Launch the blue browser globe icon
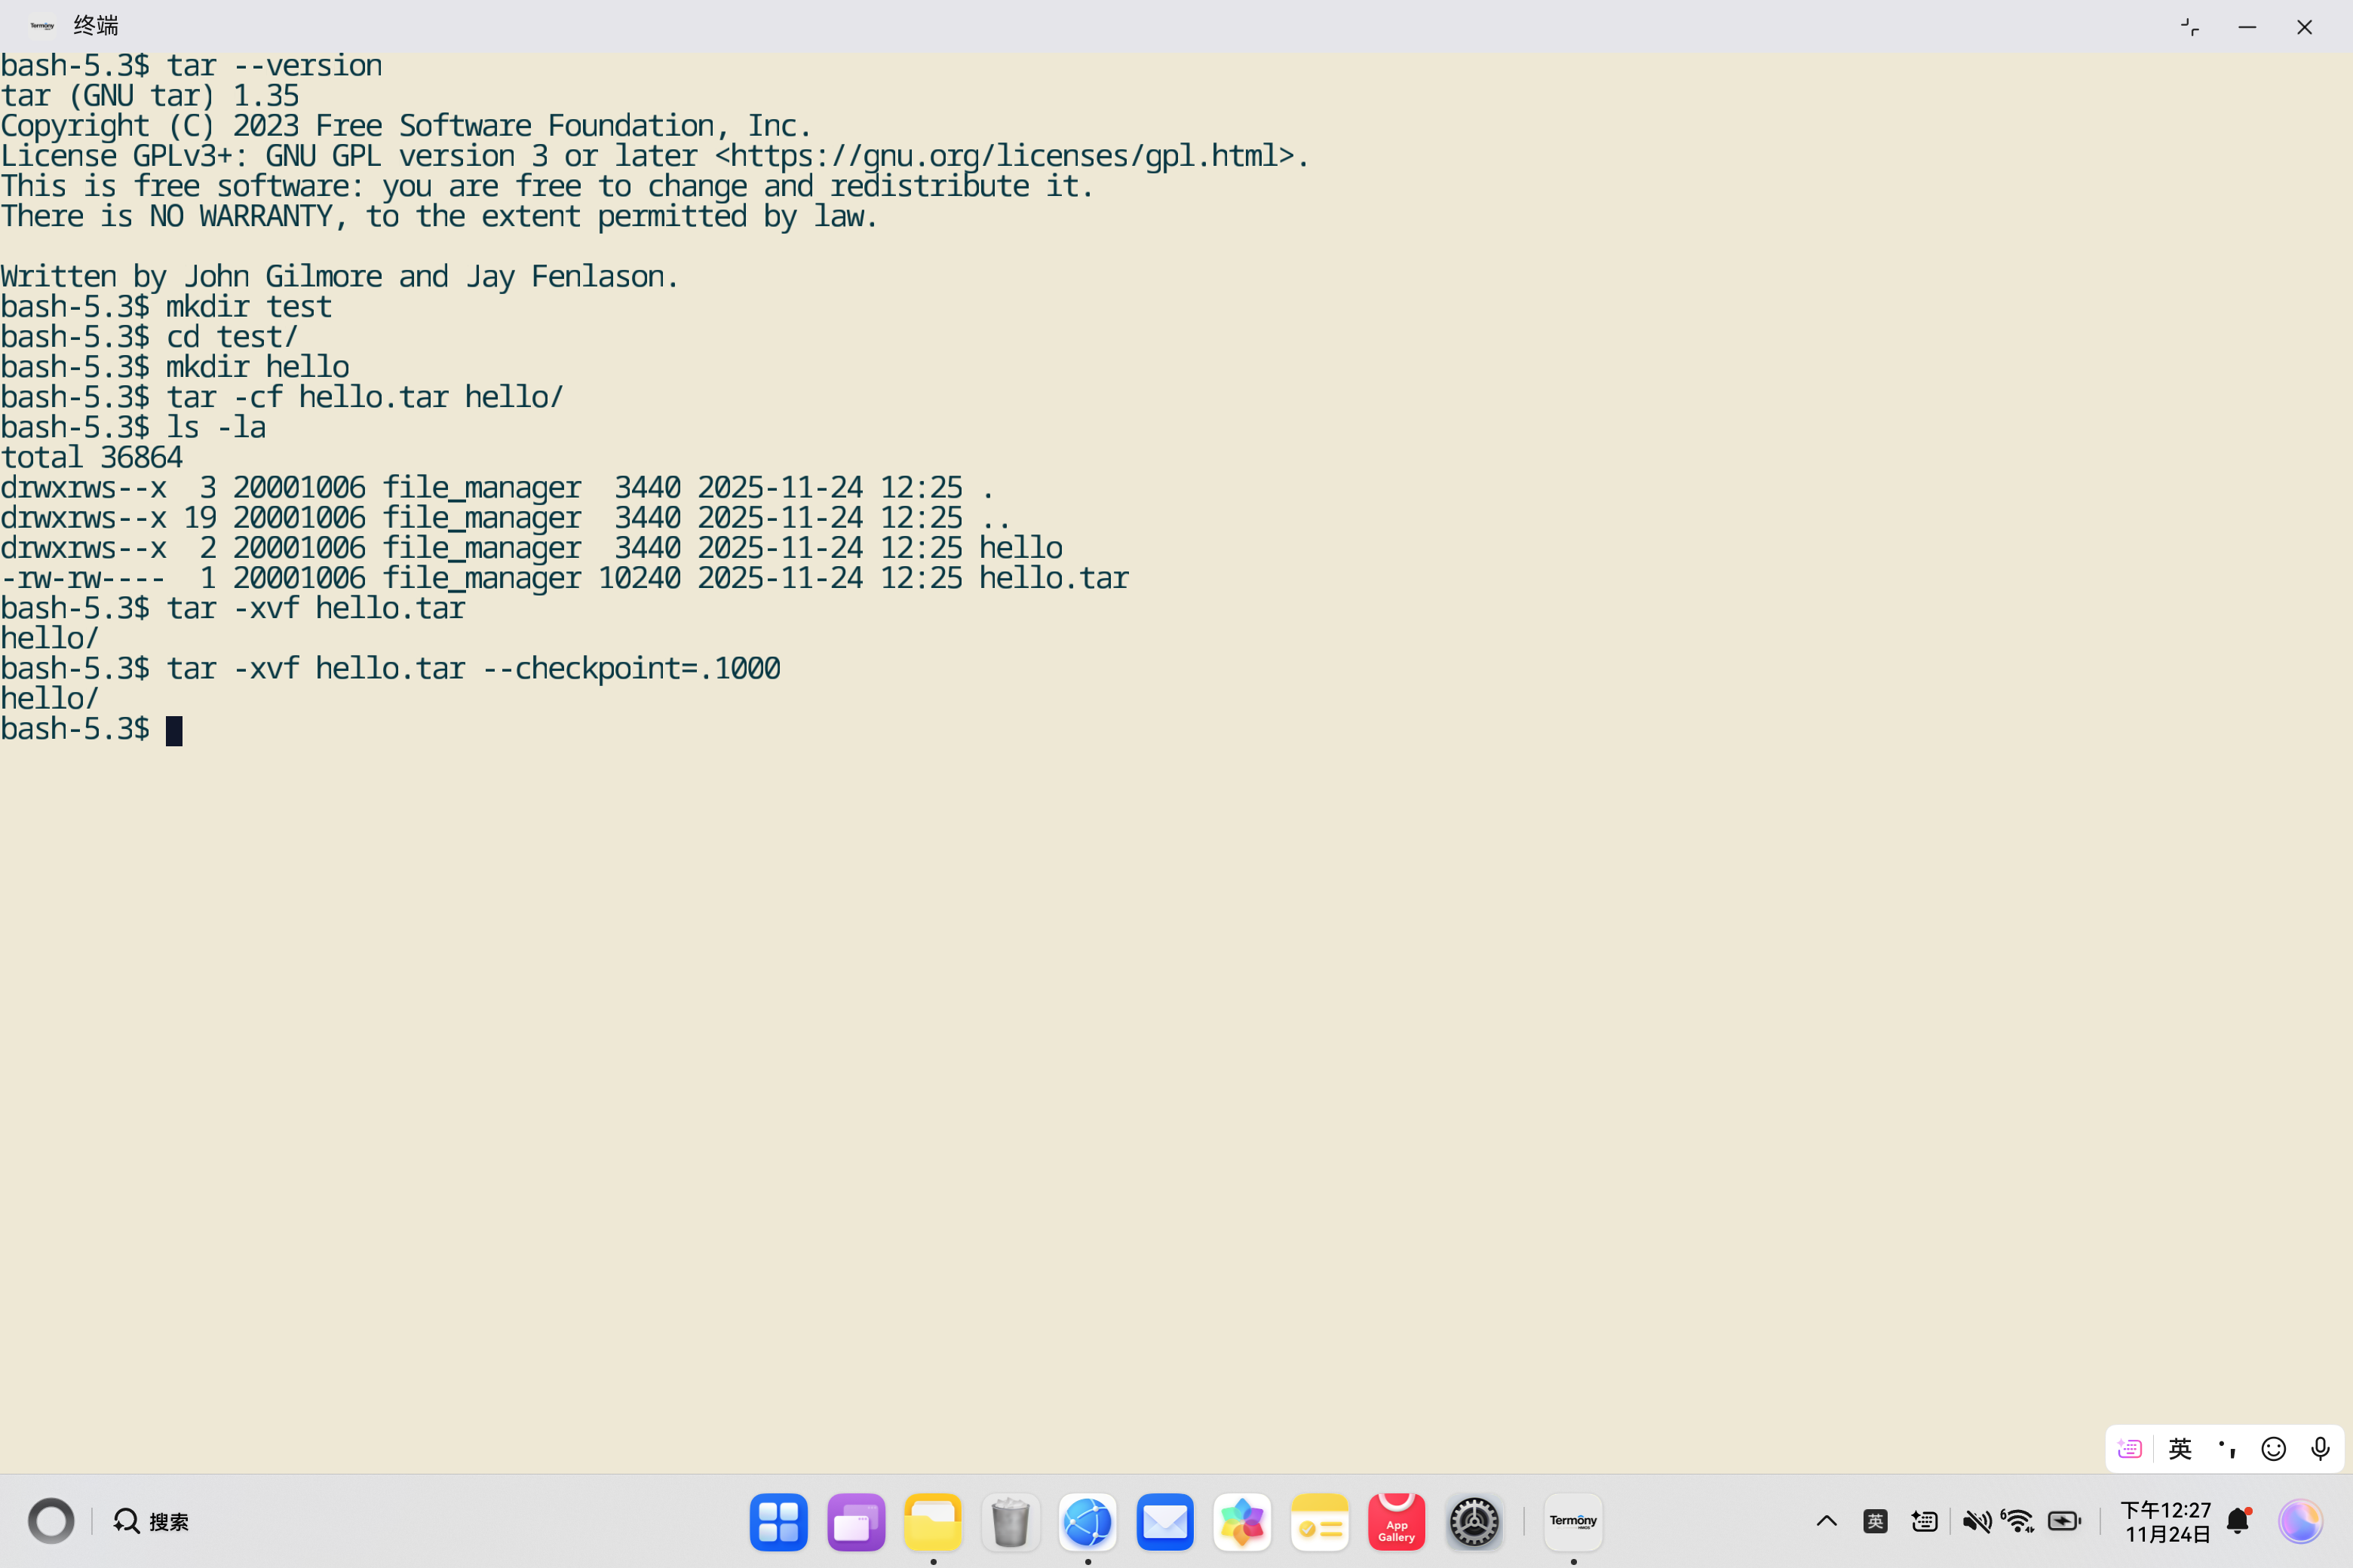Image resolution: width=2353 pixels, height=1568 pixels. tap(1088, 1521)
